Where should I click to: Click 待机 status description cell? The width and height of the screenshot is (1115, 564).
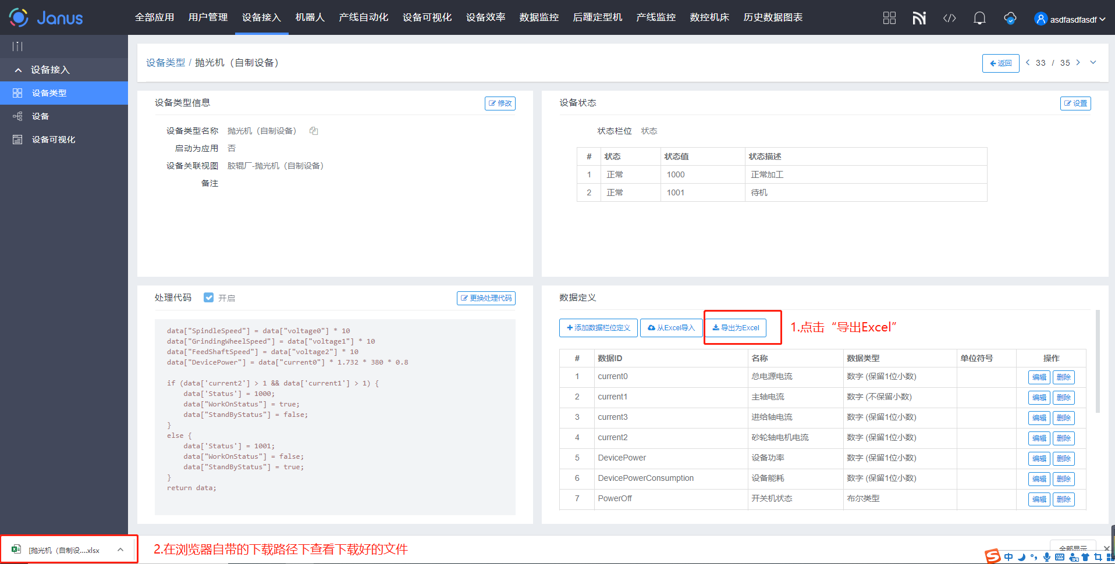866,192
